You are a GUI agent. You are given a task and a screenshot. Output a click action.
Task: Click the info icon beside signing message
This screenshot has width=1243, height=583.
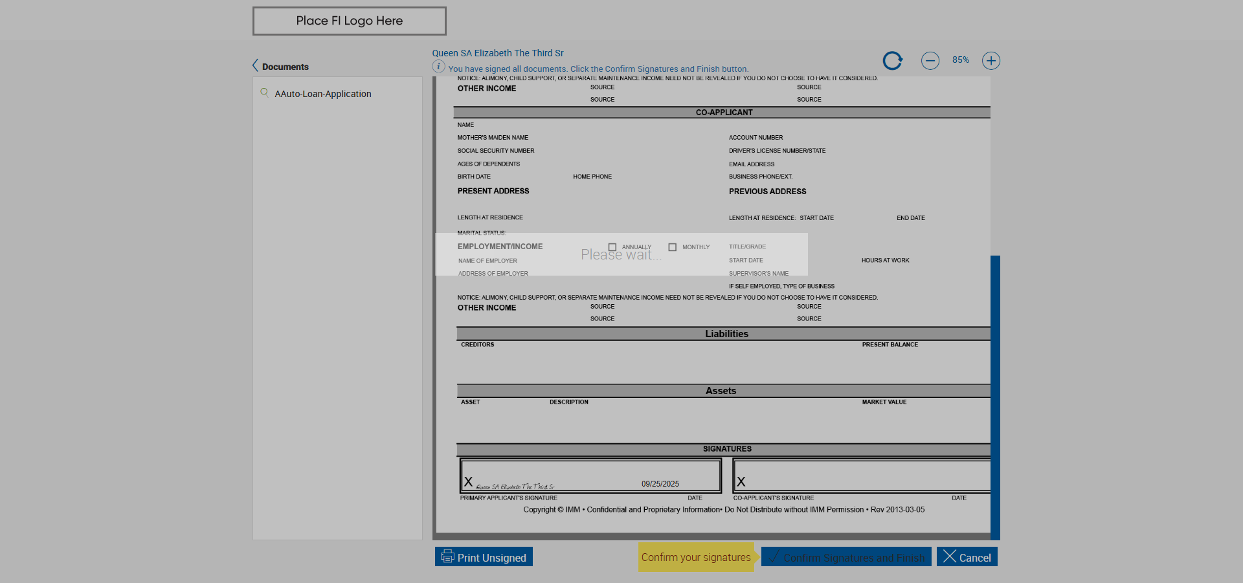[x=438, y=67]
